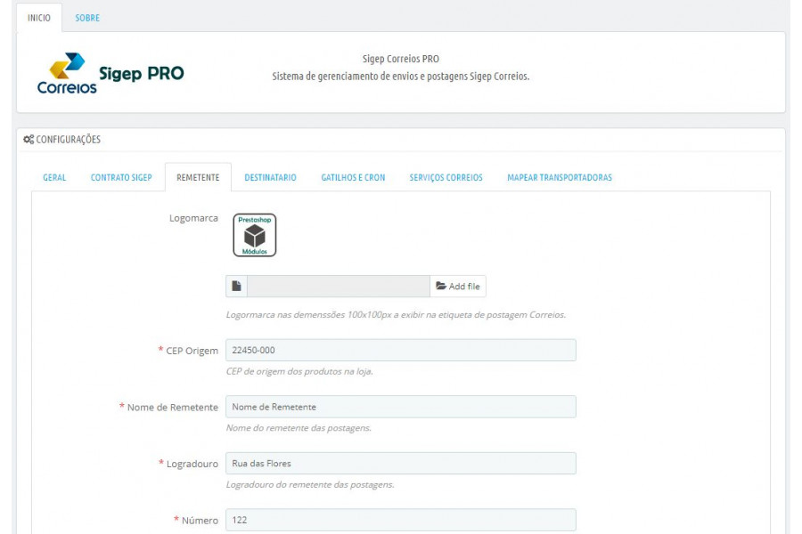Click the 'Nome do remetente das postagens' hint
The width and height of the screenshot is (802, 534).
coord(299,428)
